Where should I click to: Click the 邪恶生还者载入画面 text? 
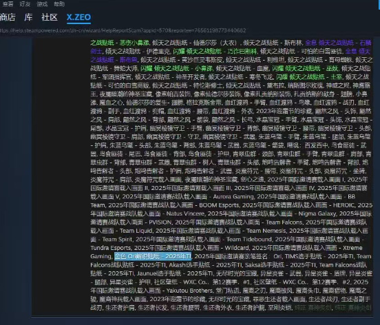tap(279, 299)
